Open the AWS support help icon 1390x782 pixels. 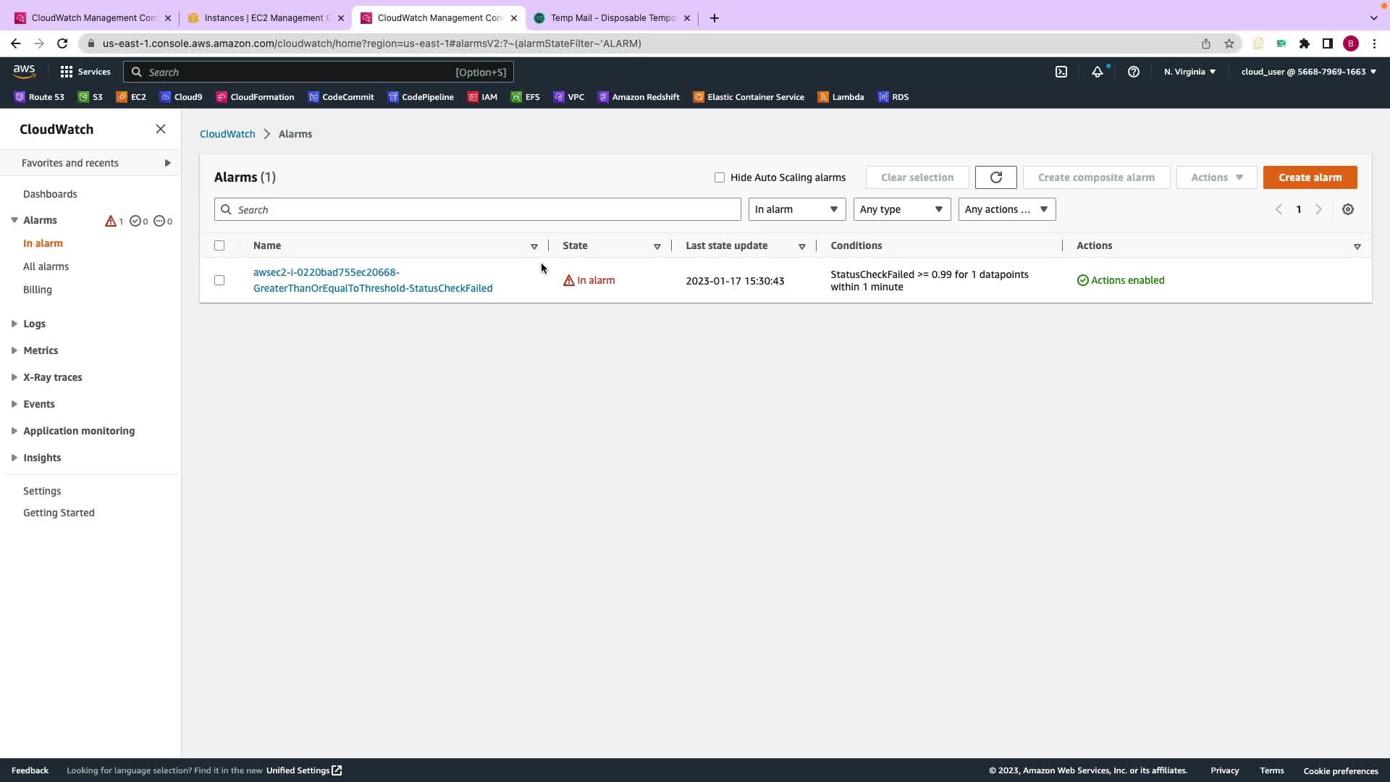tap(1134, 72)
